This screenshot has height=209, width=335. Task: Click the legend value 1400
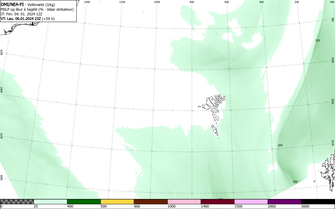click(x=205, y=206)
